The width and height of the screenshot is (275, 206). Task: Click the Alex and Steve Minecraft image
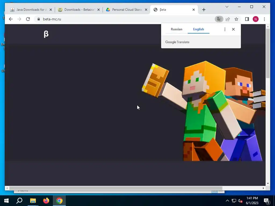204,111
